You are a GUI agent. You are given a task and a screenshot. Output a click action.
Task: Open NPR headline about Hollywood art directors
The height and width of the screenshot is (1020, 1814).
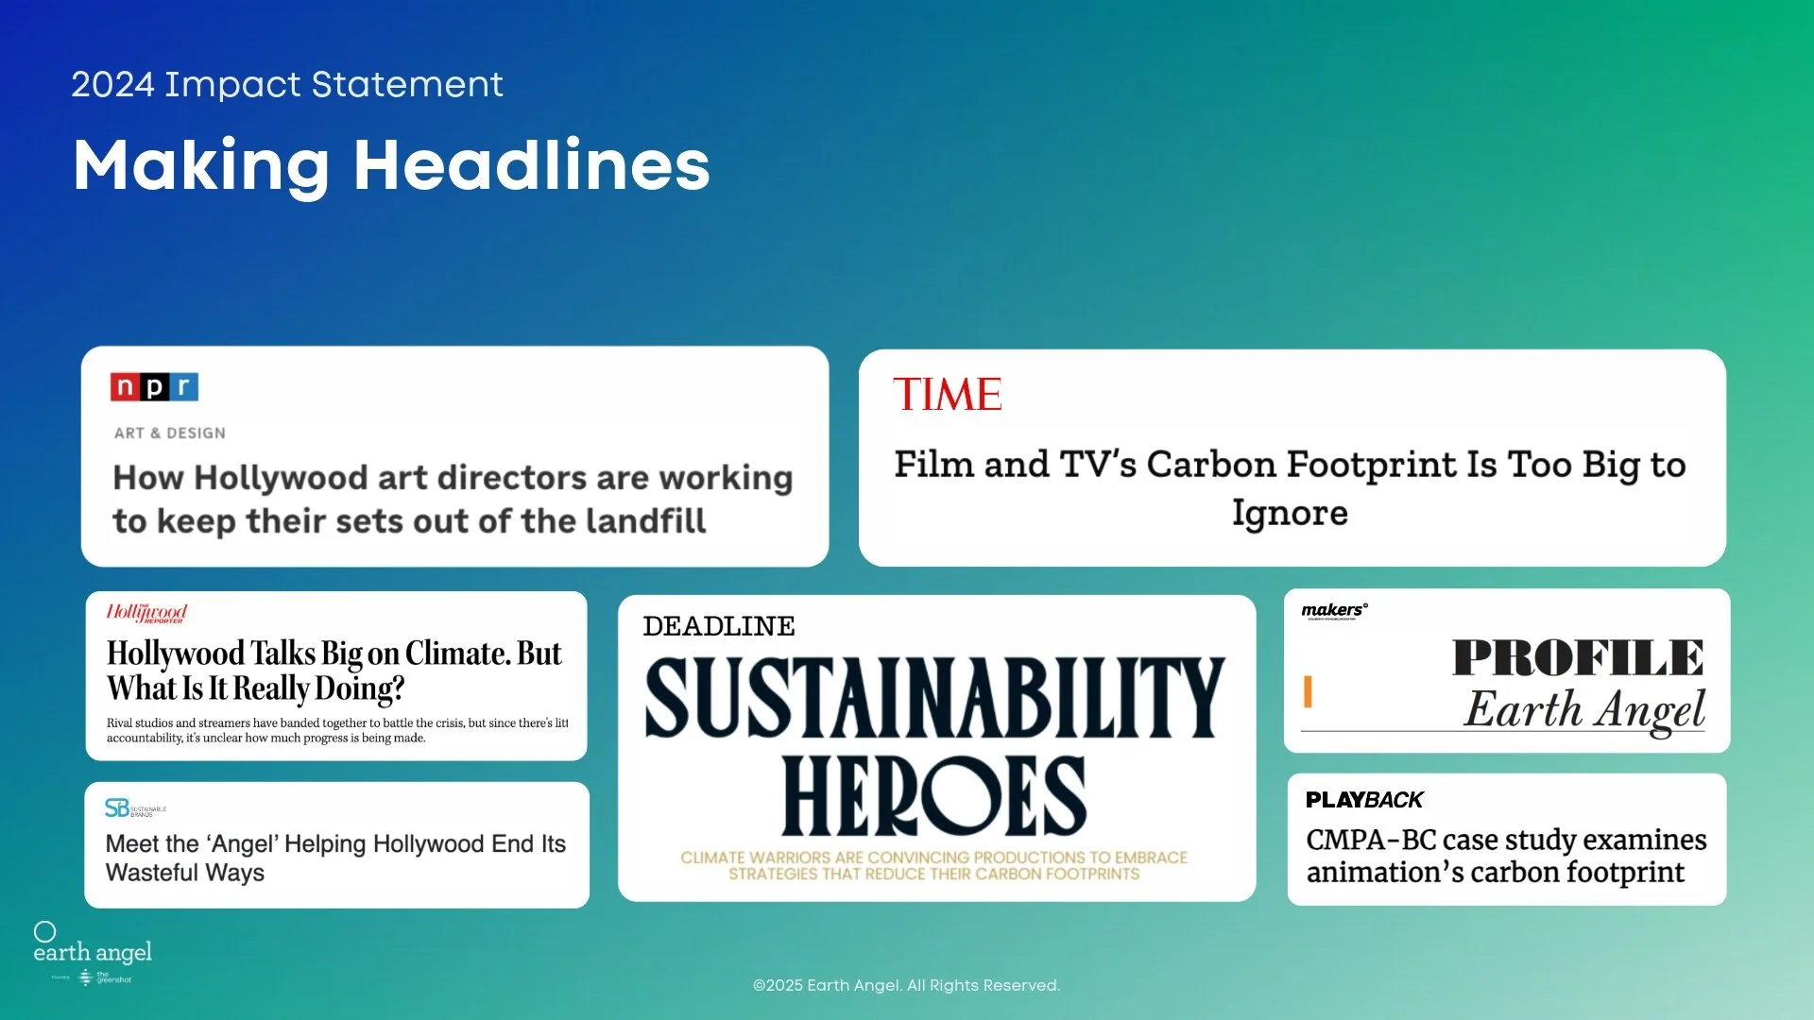click(452, 499)
